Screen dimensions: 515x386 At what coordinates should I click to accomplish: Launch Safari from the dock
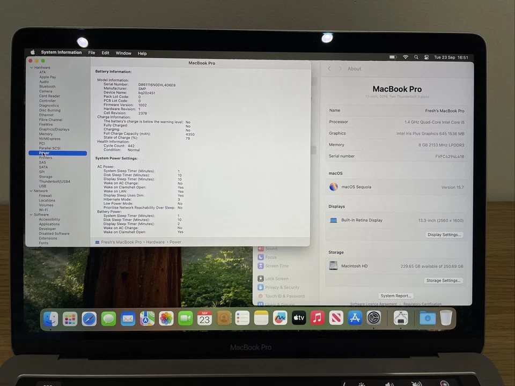pos(89,318)
